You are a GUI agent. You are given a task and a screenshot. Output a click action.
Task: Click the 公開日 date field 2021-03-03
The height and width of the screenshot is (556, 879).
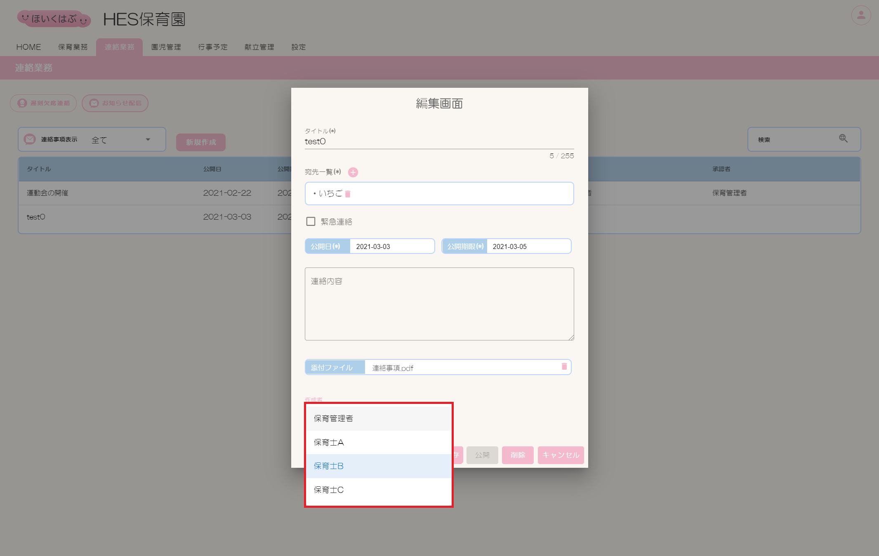pos(392,246)
